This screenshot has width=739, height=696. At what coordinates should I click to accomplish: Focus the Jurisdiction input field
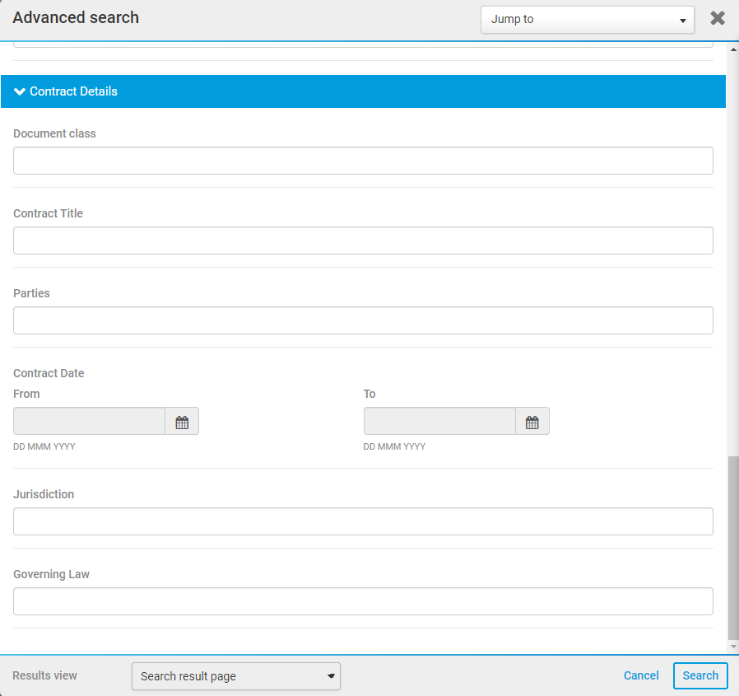tap(363, 521)
